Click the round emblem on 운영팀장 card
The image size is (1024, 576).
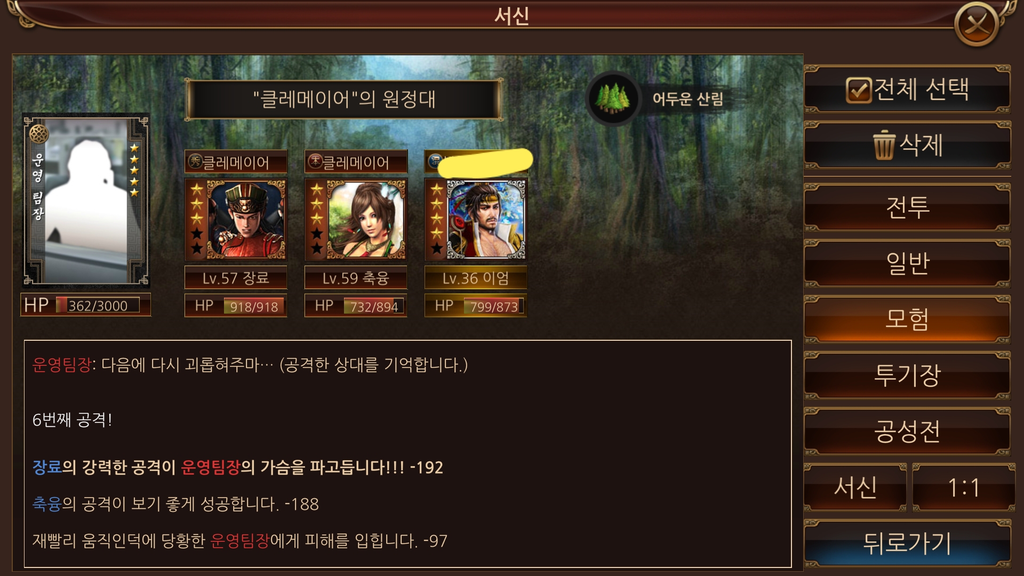point(39,134)
